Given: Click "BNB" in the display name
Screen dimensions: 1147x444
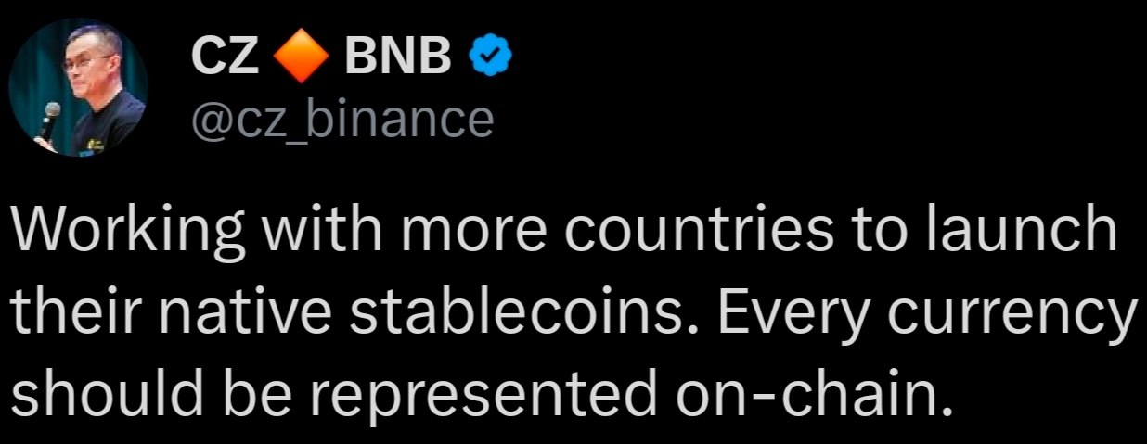Looking at the screenshot, I should click(399, 59).
